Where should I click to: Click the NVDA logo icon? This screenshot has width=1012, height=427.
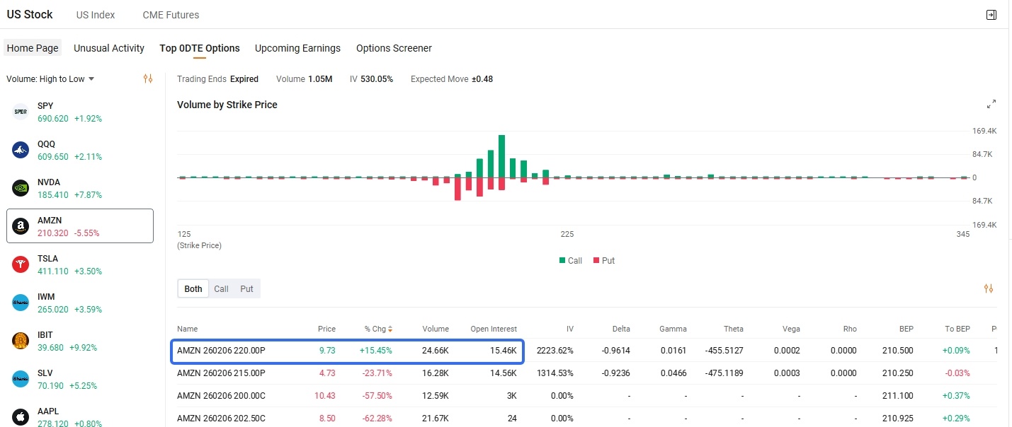tap(21, 188)
